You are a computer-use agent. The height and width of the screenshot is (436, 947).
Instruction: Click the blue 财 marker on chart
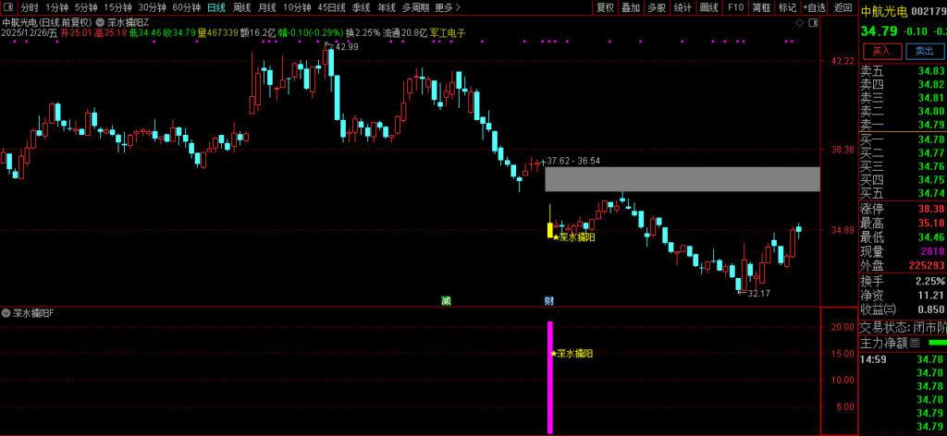(x=548, y=300)
